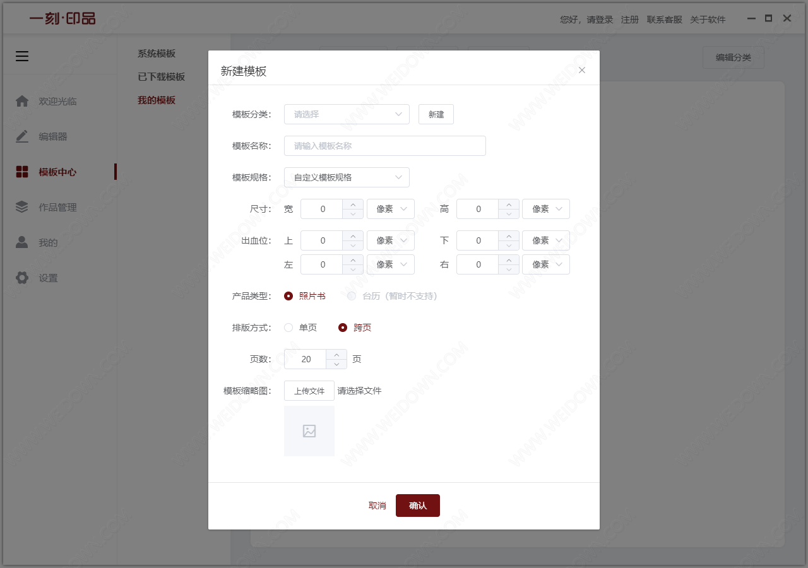Go to 作品管理 in sidebar
This screenshot has height=568, width=808.
[x=58, y=207]
